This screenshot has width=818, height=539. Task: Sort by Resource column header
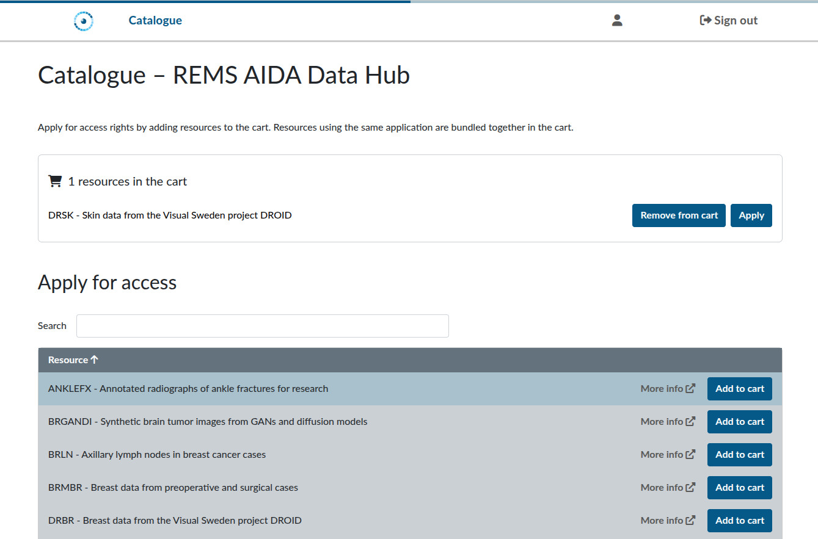pyautogui.click(x=73, y=360)
